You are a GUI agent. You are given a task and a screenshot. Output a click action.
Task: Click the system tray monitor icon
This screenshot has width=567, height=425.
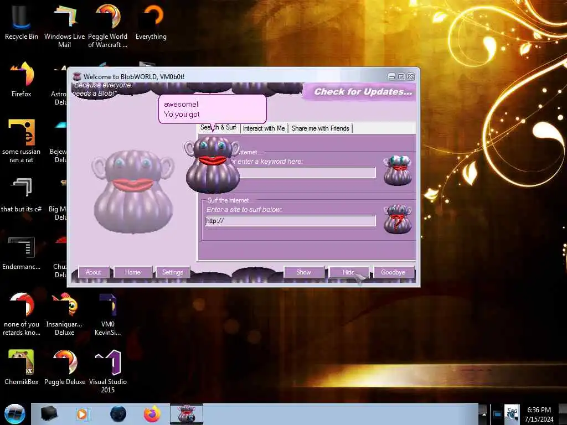[497, 414]
